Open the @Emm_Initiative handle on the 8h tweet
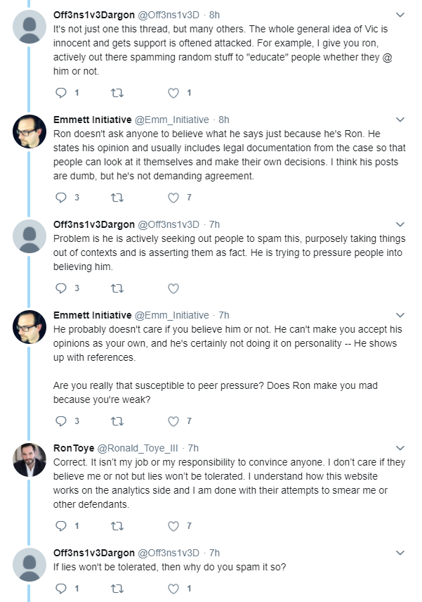The height and width of the screenshot is (602, 422). pos(172,120)
